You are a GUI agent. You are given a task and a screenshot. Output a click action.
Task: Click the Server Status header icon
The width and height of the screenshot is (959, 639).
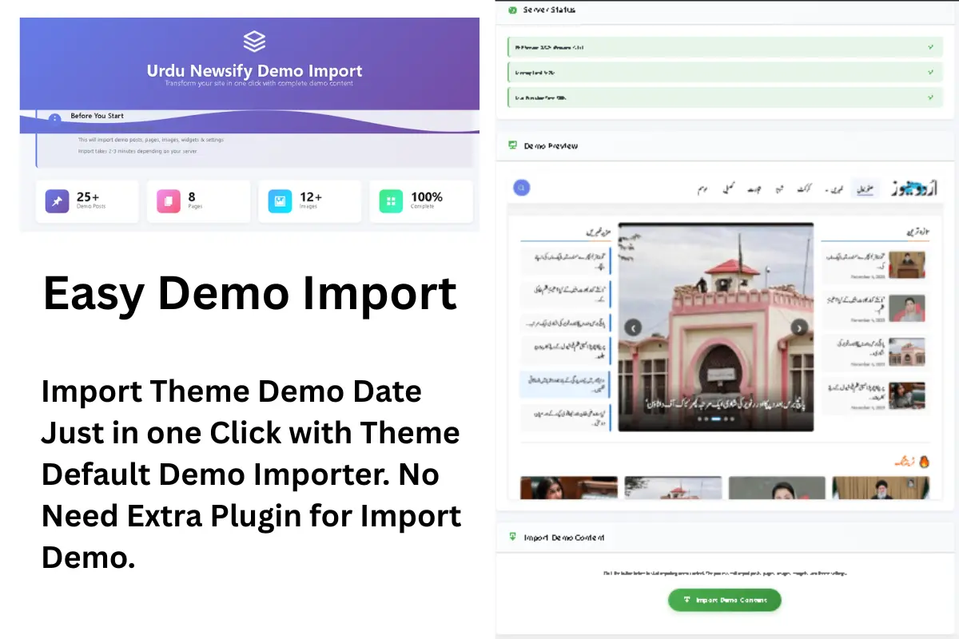click(x=512, y=10)
